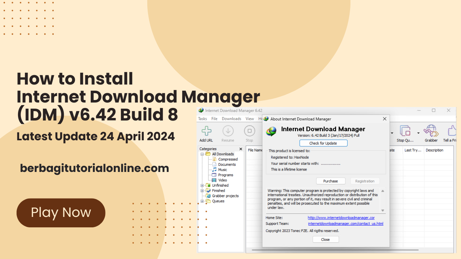Click the Grabber projects icon in tree

click(x=208, y=196)
